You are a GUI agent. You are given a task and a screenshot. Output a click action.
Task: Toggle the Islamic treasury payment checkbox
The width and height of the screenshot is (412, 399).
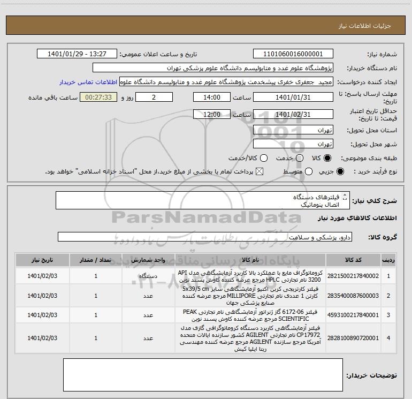pyautogui.click(x=260, y=172)
